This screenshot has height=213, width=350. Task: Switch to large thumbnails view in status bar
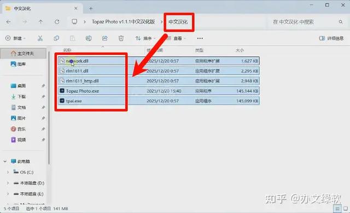click(346, 209)
